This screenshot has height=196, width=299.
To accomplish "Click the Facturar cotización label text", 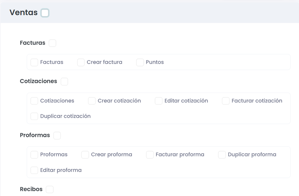I will (x=257, y=101).
